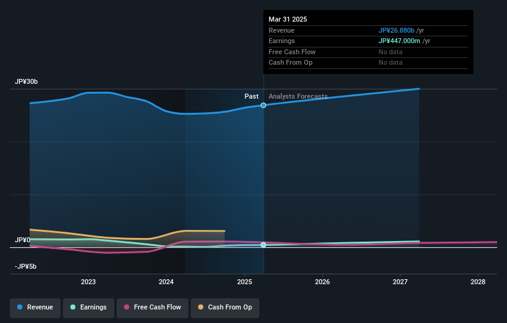Click the 2026 x-axis label
Screen dimensions: 507x323
[322, 282]
